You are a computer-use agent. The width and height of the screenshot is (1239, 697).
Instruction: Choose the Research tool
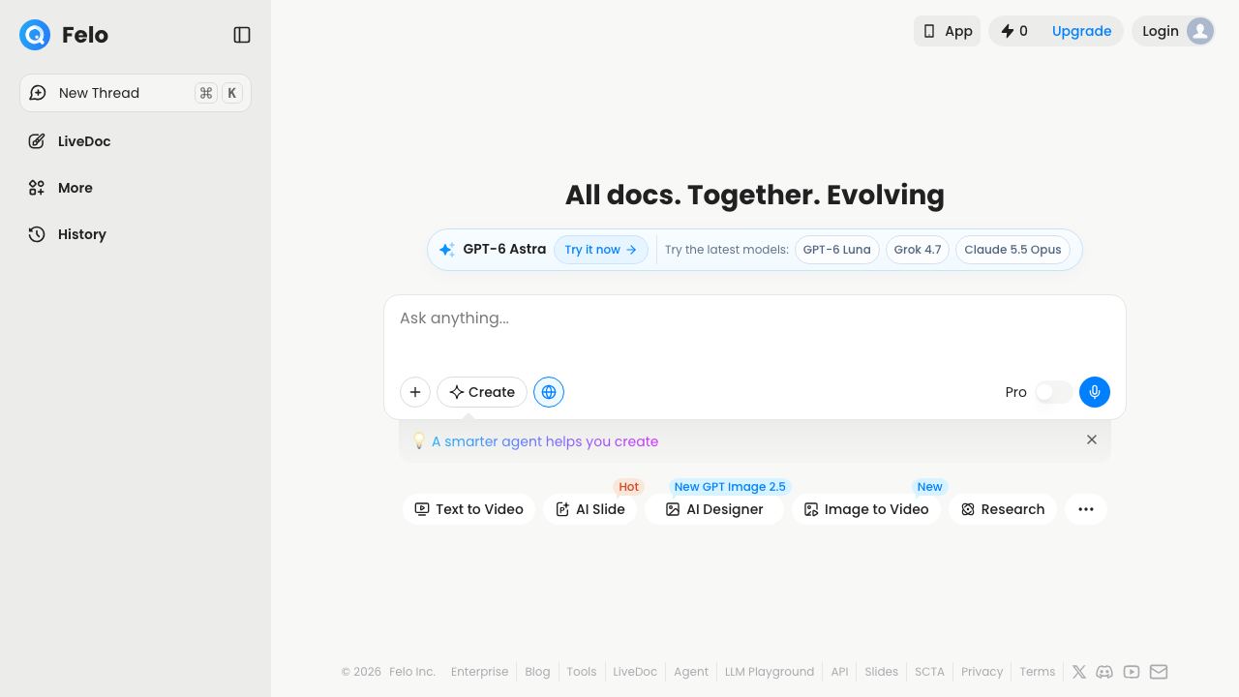(1003, 509)
